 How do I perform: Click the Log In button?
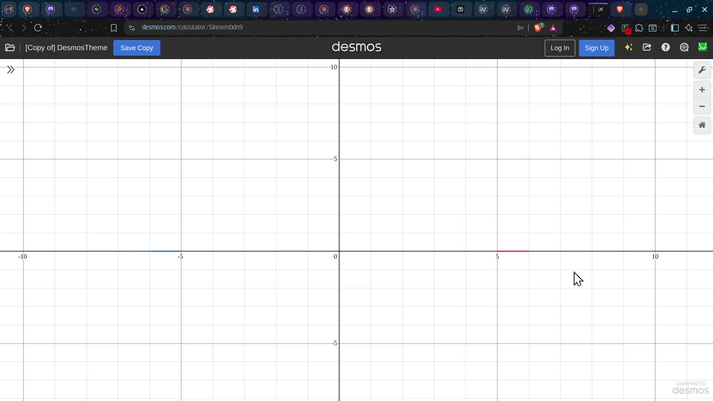pyautogui.click(x=560, y=48)
